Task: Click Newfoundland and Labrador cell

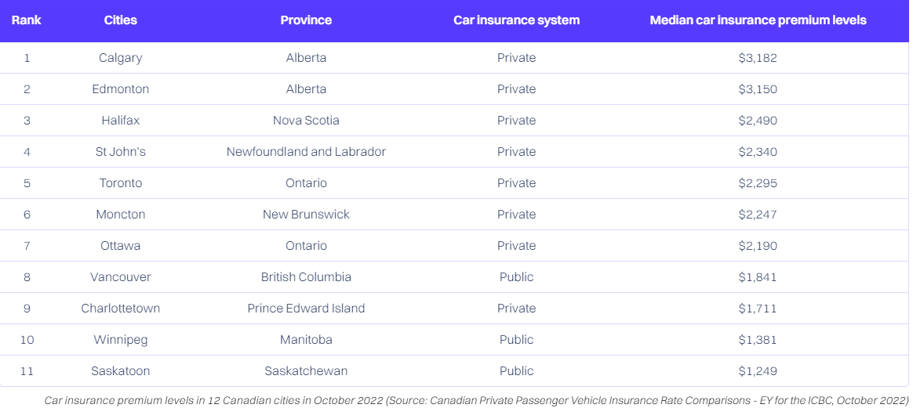Action: click(306, 152)
